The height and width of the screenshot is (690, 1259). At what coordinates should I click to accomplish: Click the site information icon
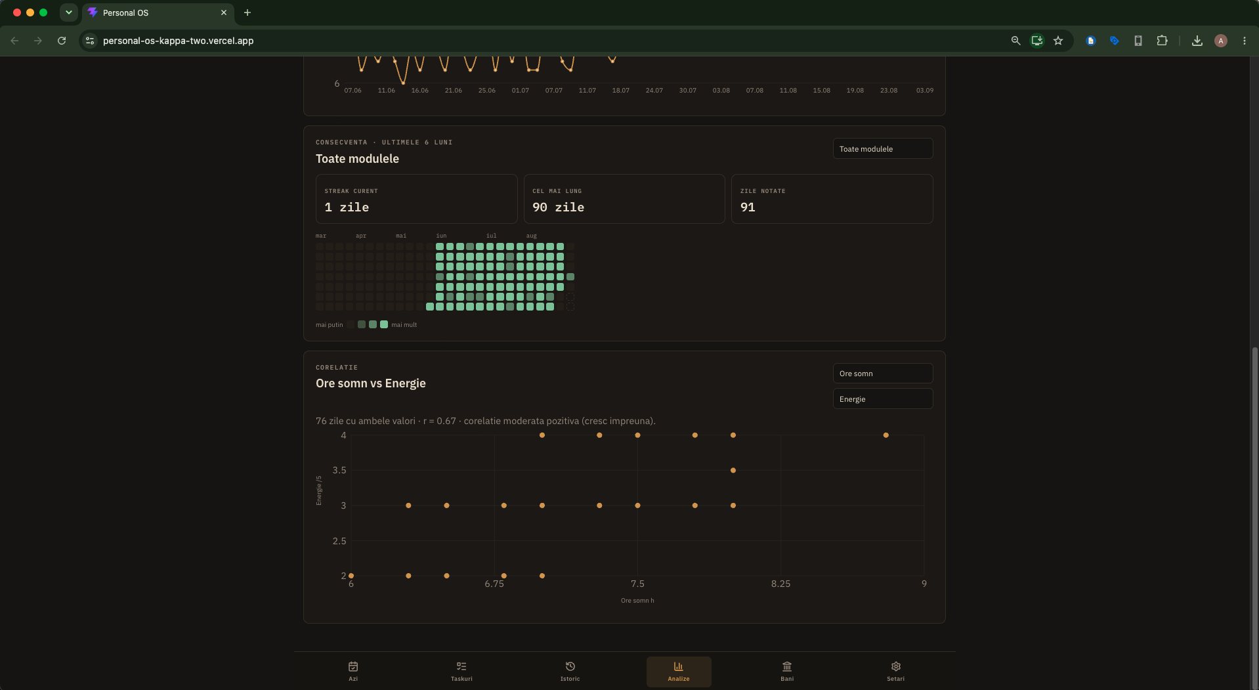[x=90, y=41]
